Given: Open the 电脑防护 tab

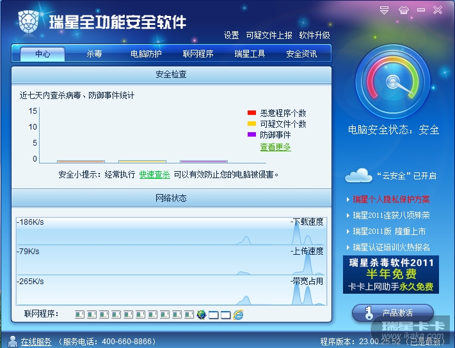Looking at the screenshot, I should (x=146, y=54).
